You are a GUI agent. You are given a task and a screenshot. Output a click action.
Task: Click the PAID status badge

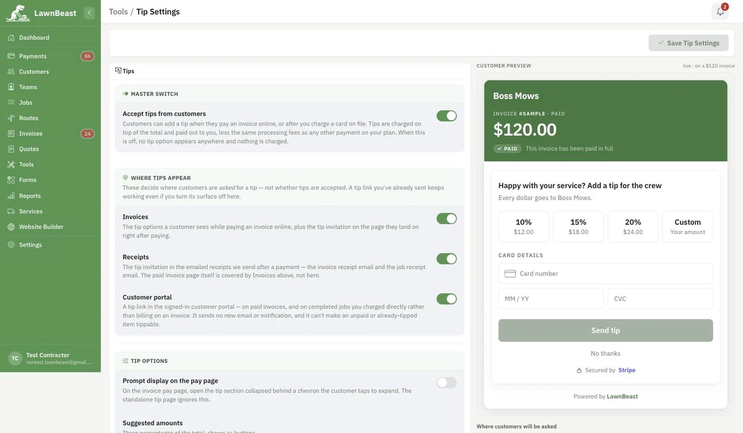click(x=507, y=149)
